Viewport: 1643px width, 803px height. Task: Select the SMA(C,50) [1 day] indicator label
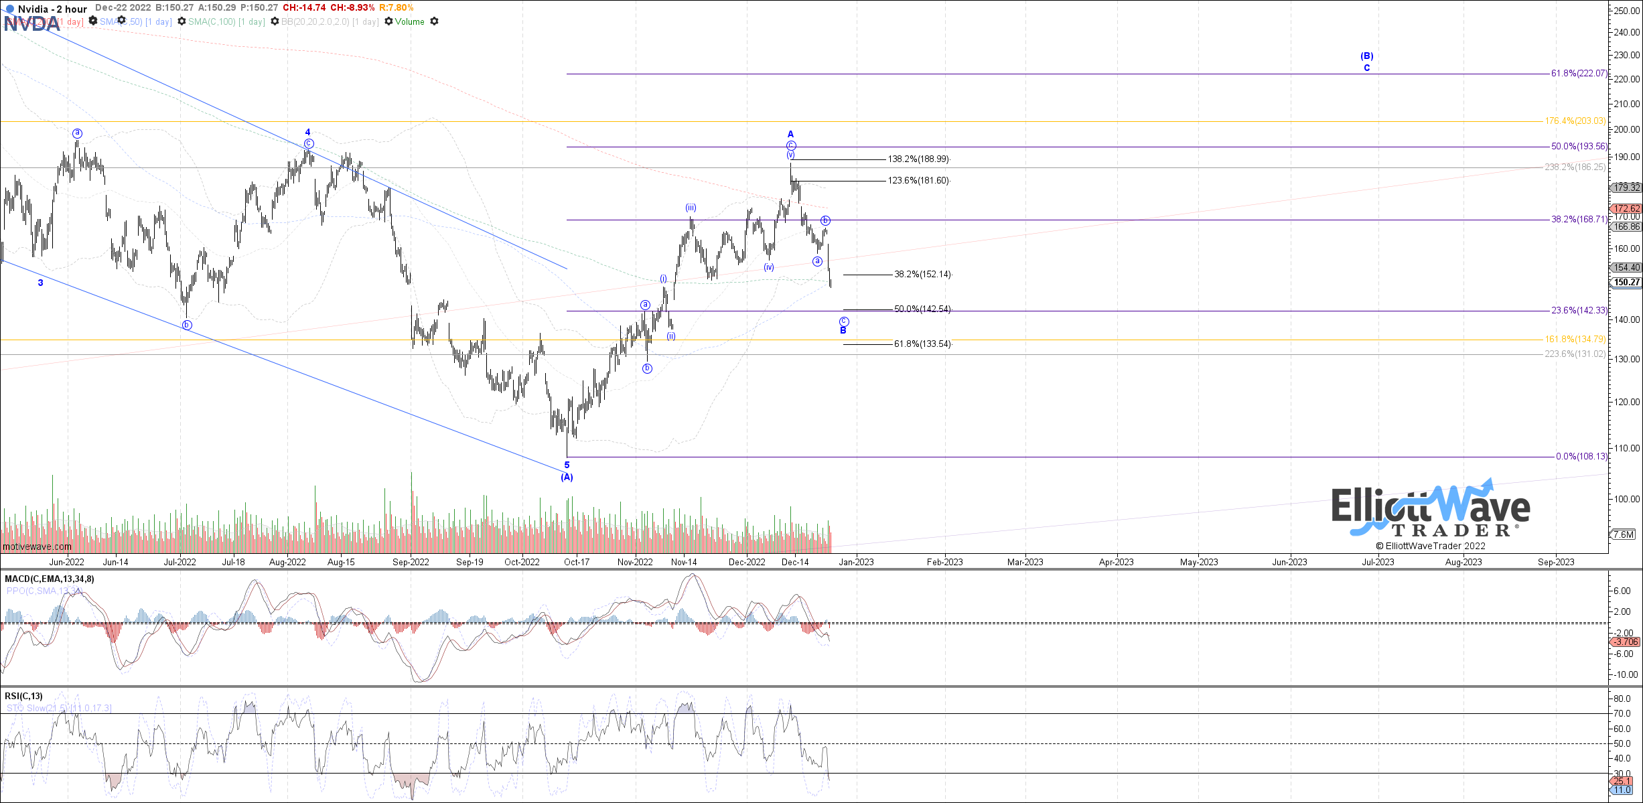click(136, 21)
